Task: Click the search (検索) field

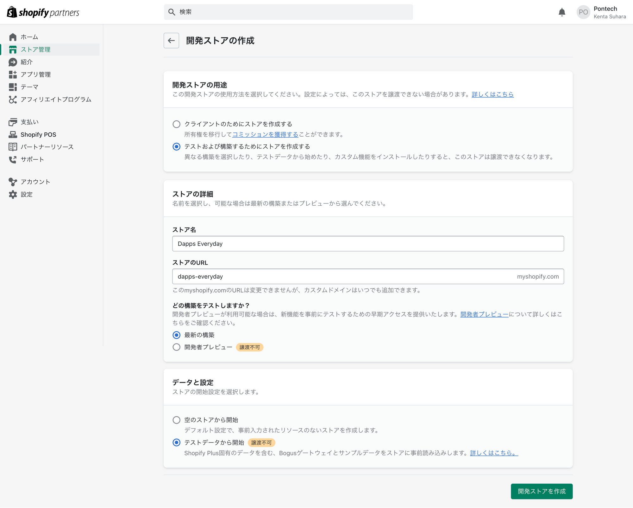Action: coord(288,12)
